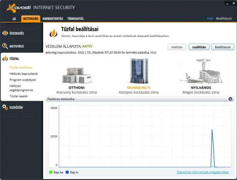Open Tűzfal naplók submenu item

tap(18, 96)
